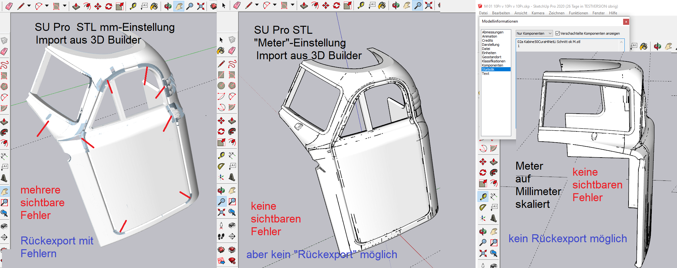Open Extension Manager red gem icon

232,261
